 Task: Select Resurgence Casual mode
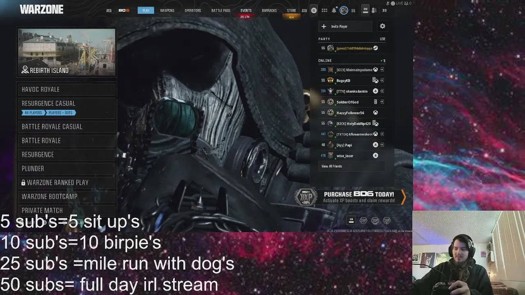pos(66,108)
